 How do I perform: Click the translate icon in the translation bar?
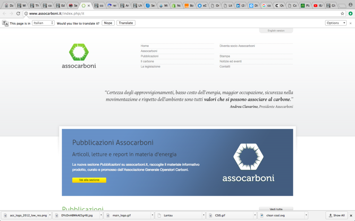click(5, 23)
